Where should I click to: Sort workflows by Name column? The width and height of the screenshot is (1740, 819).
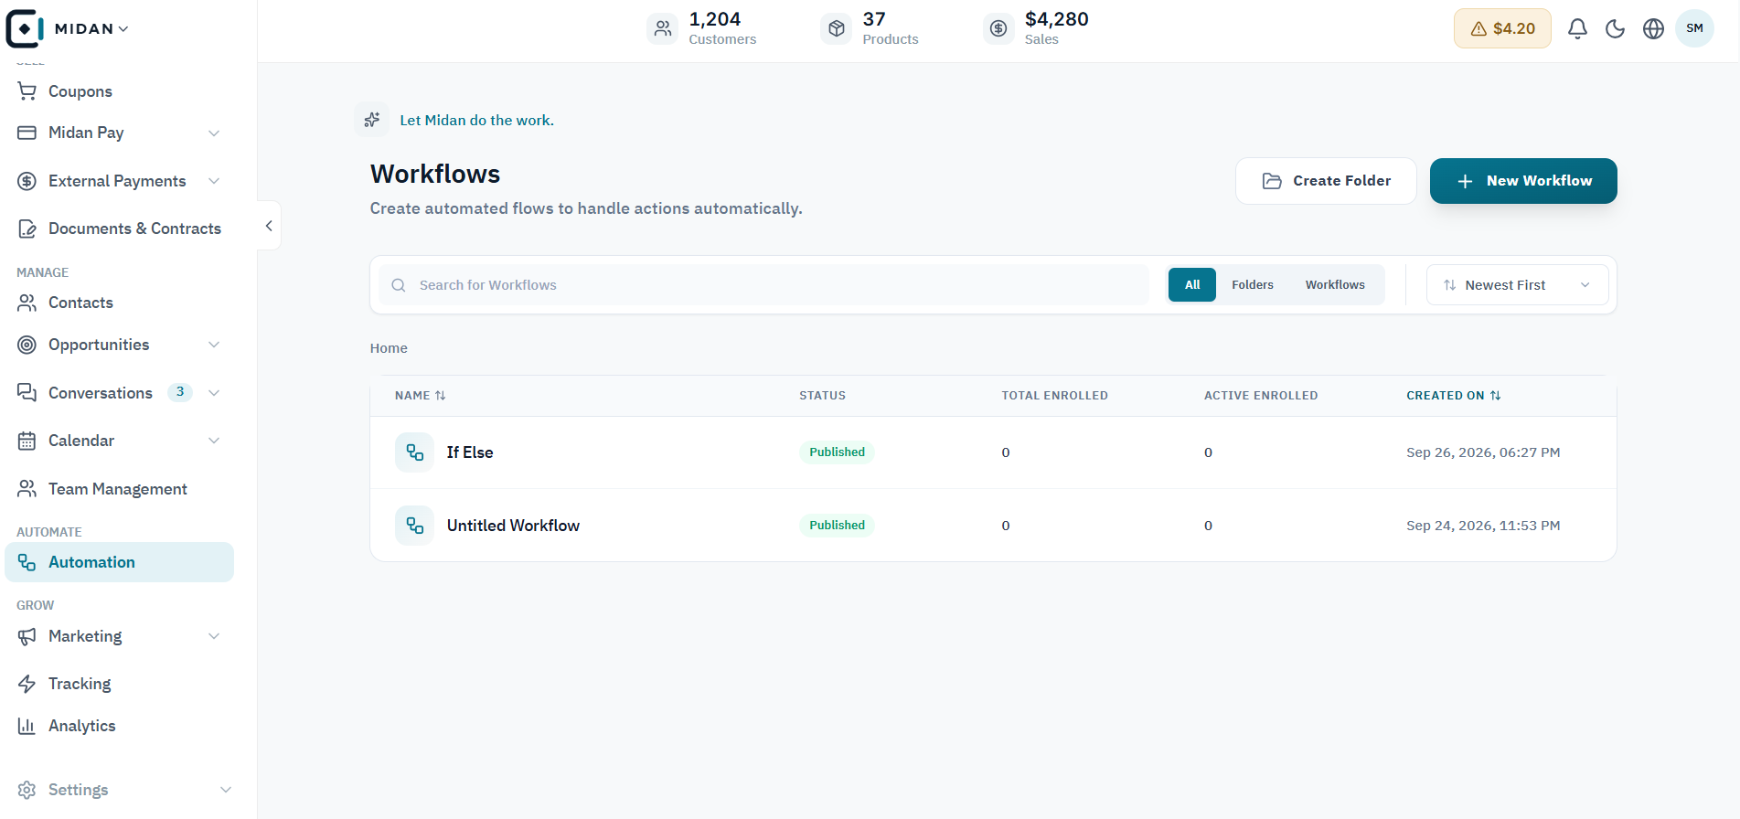(421, 396)
